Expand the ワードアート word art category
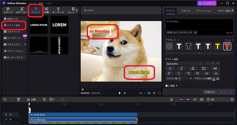237x125 pixels. (25, 38)
